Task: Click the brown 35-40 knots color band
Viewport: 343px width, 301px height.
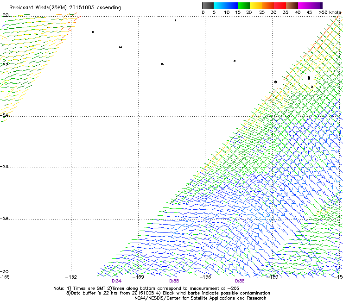Action: [292, 6]
